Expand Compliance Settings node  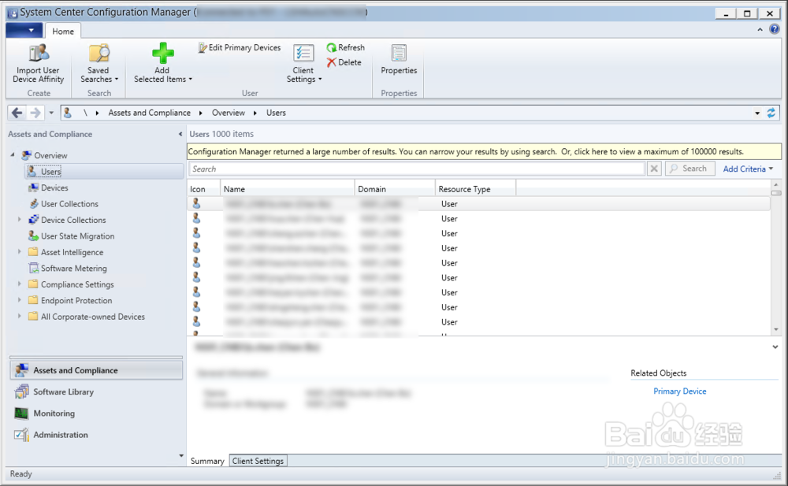pyautogui.click(x=20, y=284)
